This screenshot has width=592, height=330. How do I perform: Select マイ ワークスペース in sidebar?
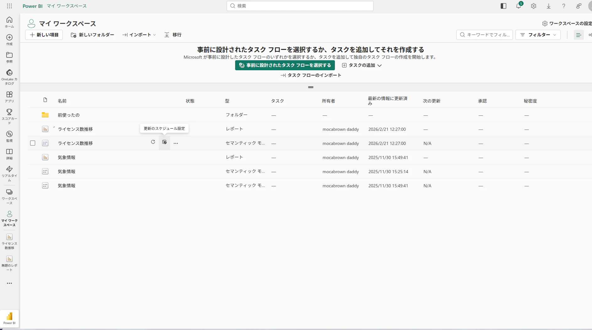point(9,218)
